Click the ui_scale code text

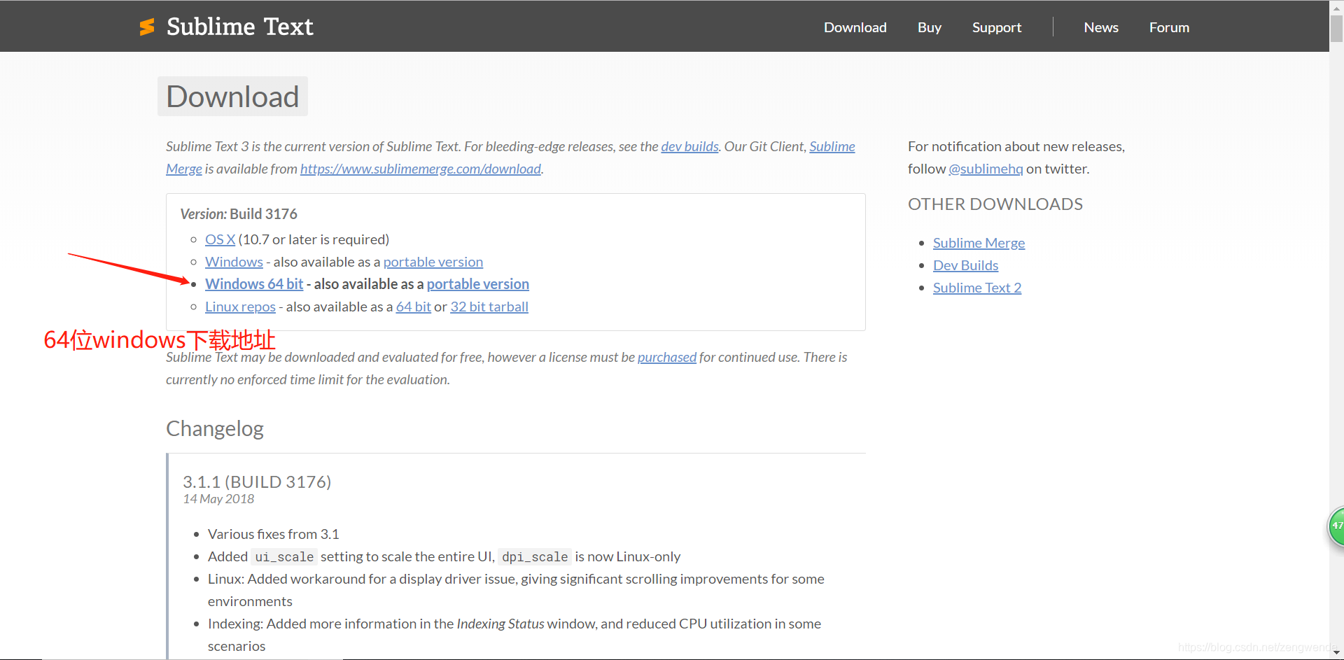[284, 556]
